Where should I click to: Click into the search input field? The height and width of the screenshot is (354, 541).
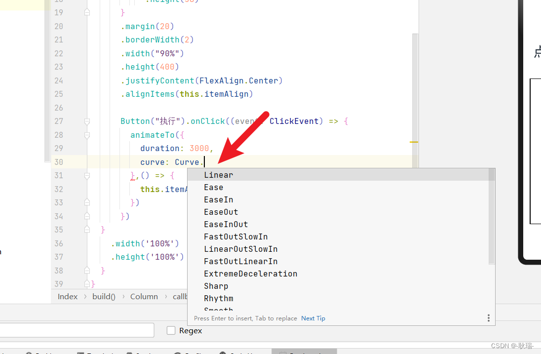click(77, 330)
